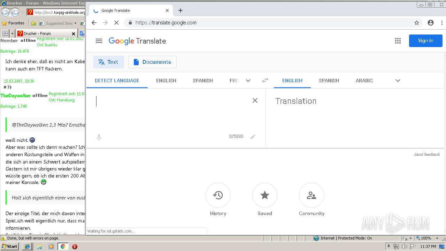Close the Drucker - Forum IE tab
The image size is (446, 251).
pyautogui.click(x=73, y=34)
